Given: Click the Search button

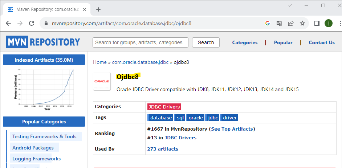Looking at the screenshot, I should pyautogui.click(x=206, y=42).
